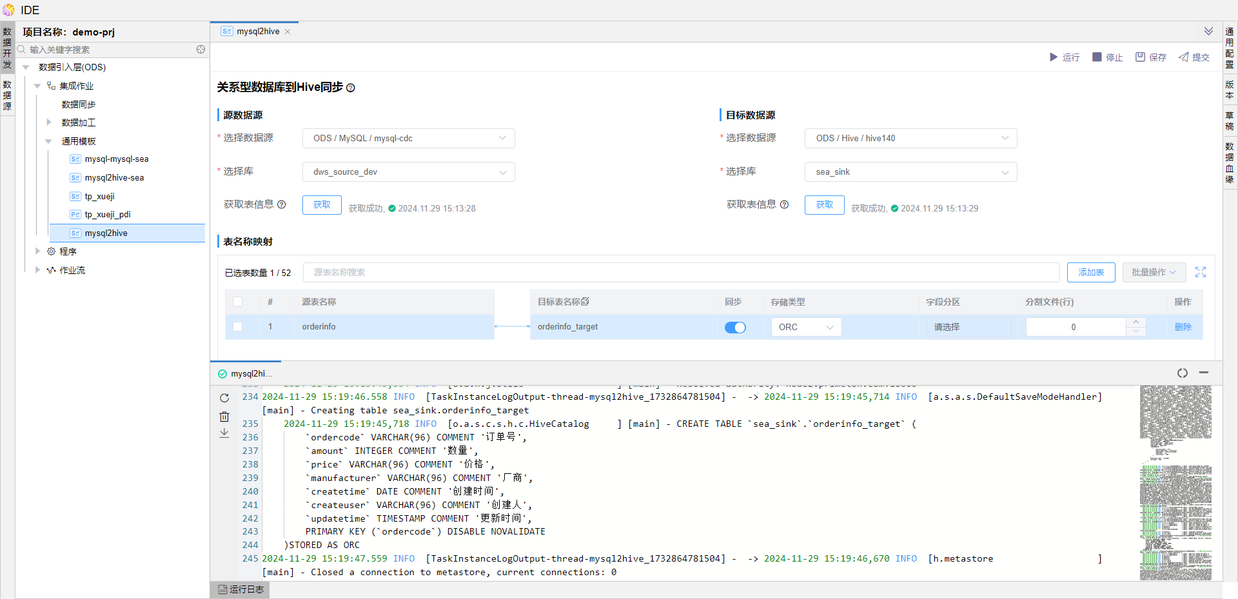The width and height of the screenshot is (1238, 599).
Task: Open the ORC storage type dropdown
Action: 805,328
